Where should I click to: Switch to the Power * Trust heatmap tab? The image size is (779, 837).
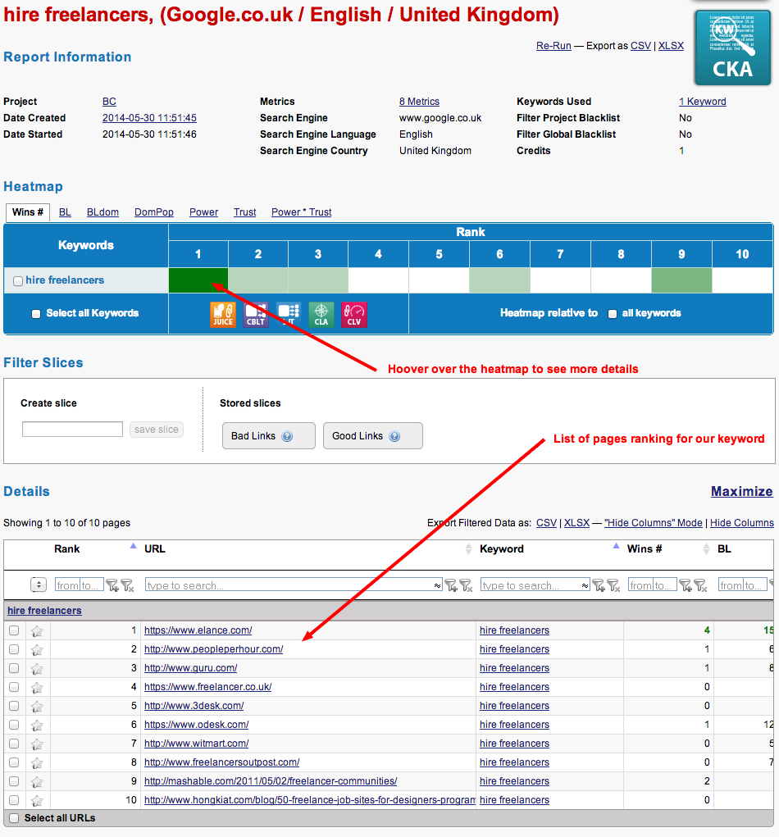tap(301, 212)
